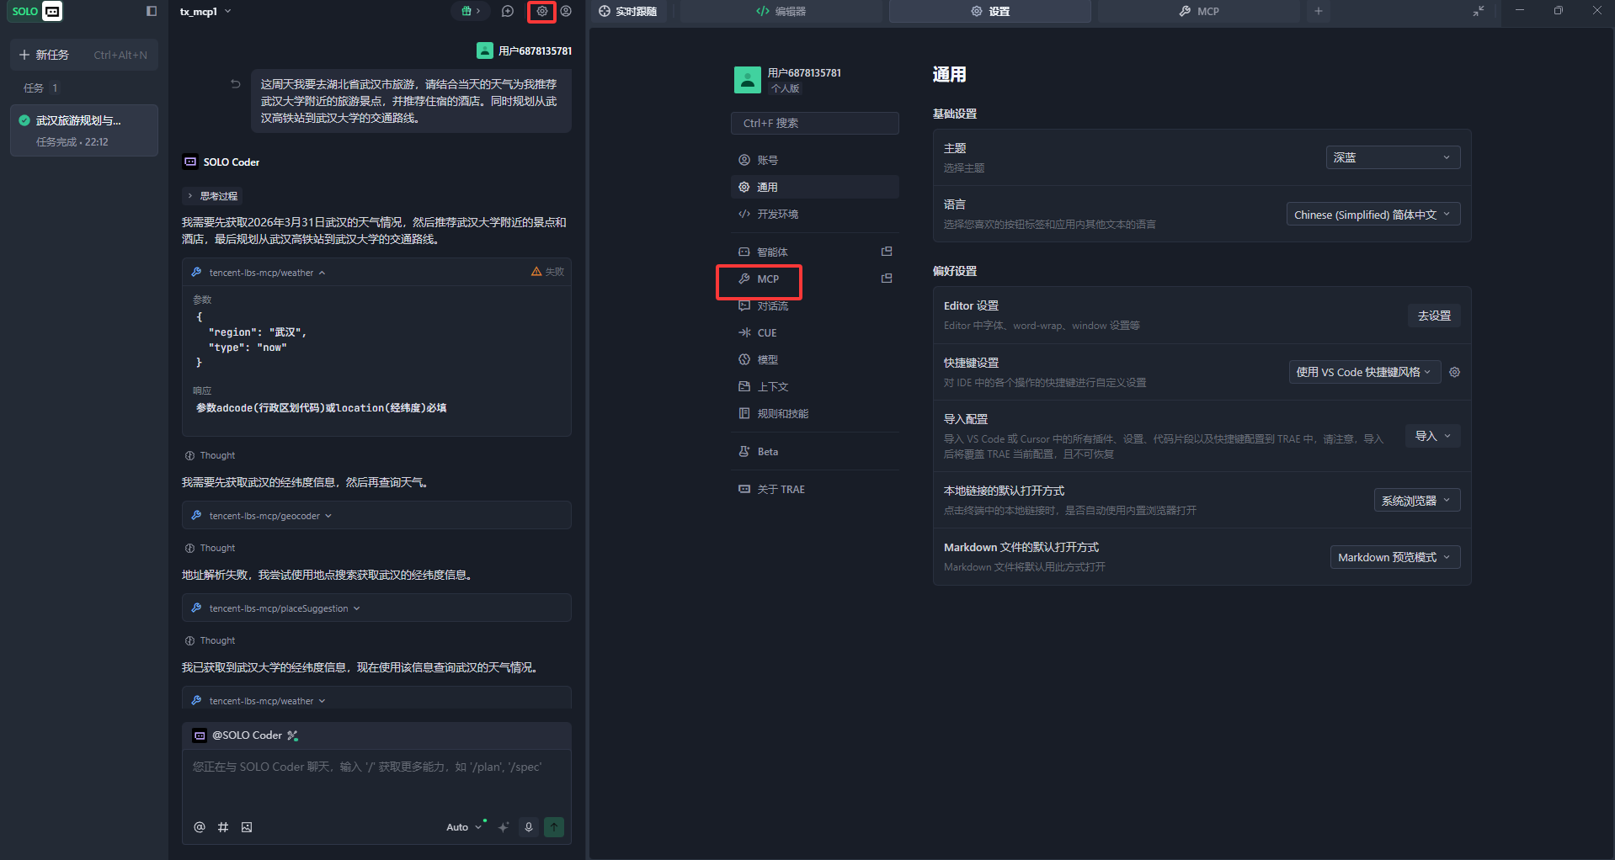
Task: Click the user avatar in settings sidebar
Action: [x=748, y=80]
